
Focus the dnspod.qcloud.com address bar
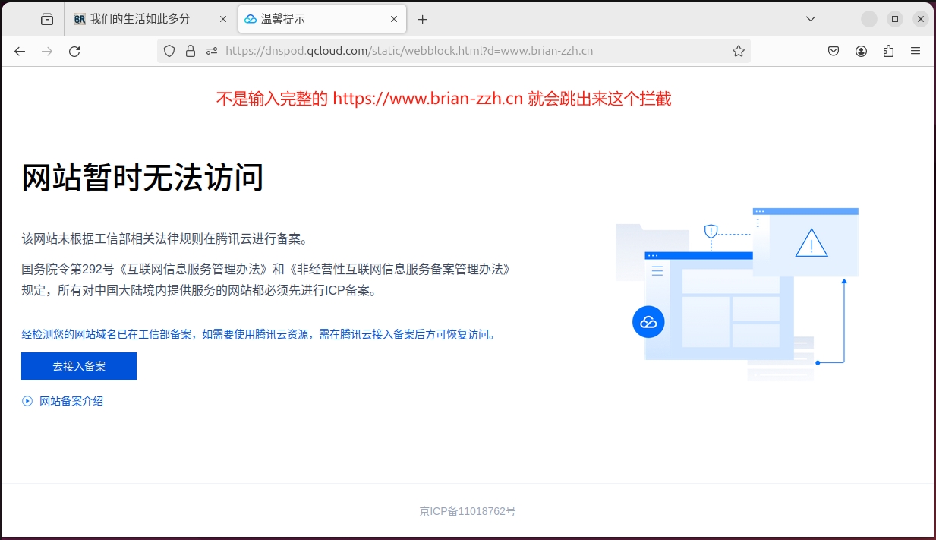[x=454, y=51]
